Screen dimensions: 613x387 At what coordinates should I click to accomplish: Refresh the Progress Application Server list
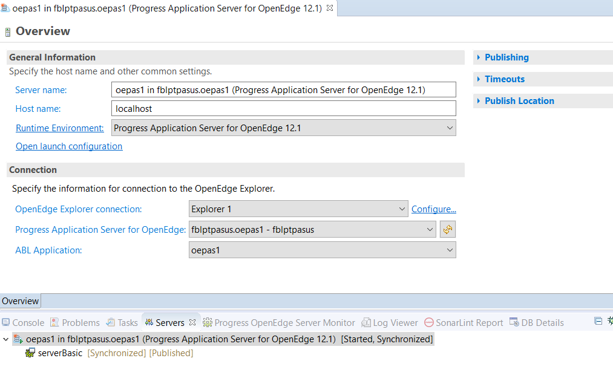pyautogui.click(x=448, y=229)
